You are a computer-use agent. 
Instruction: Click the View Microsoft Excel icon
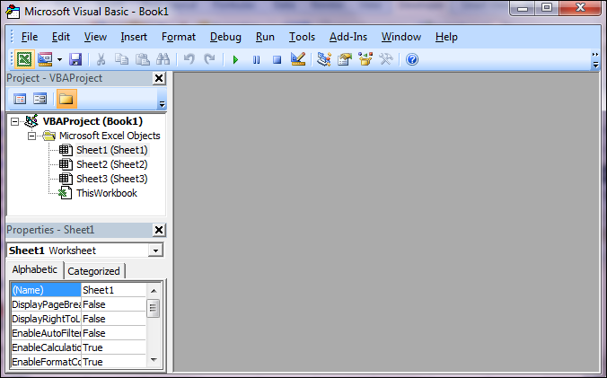[24, 59]
